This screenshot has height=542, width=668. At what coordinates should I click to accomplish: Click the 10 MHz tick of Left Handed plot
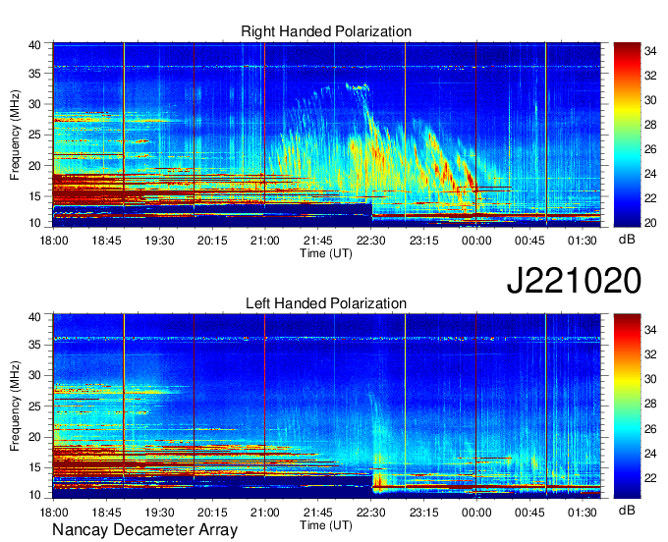click(x=34, y=495)
